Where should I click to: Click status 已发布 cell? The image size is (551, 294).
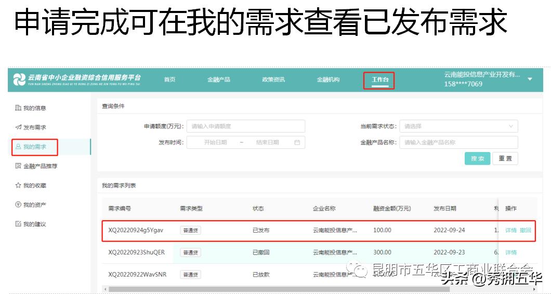tap(261, 231)
